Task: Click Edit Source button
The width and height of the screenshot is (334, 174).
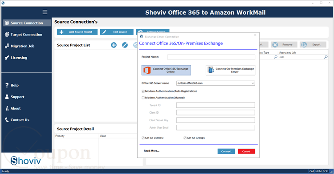Action: (x=117, y=32)
